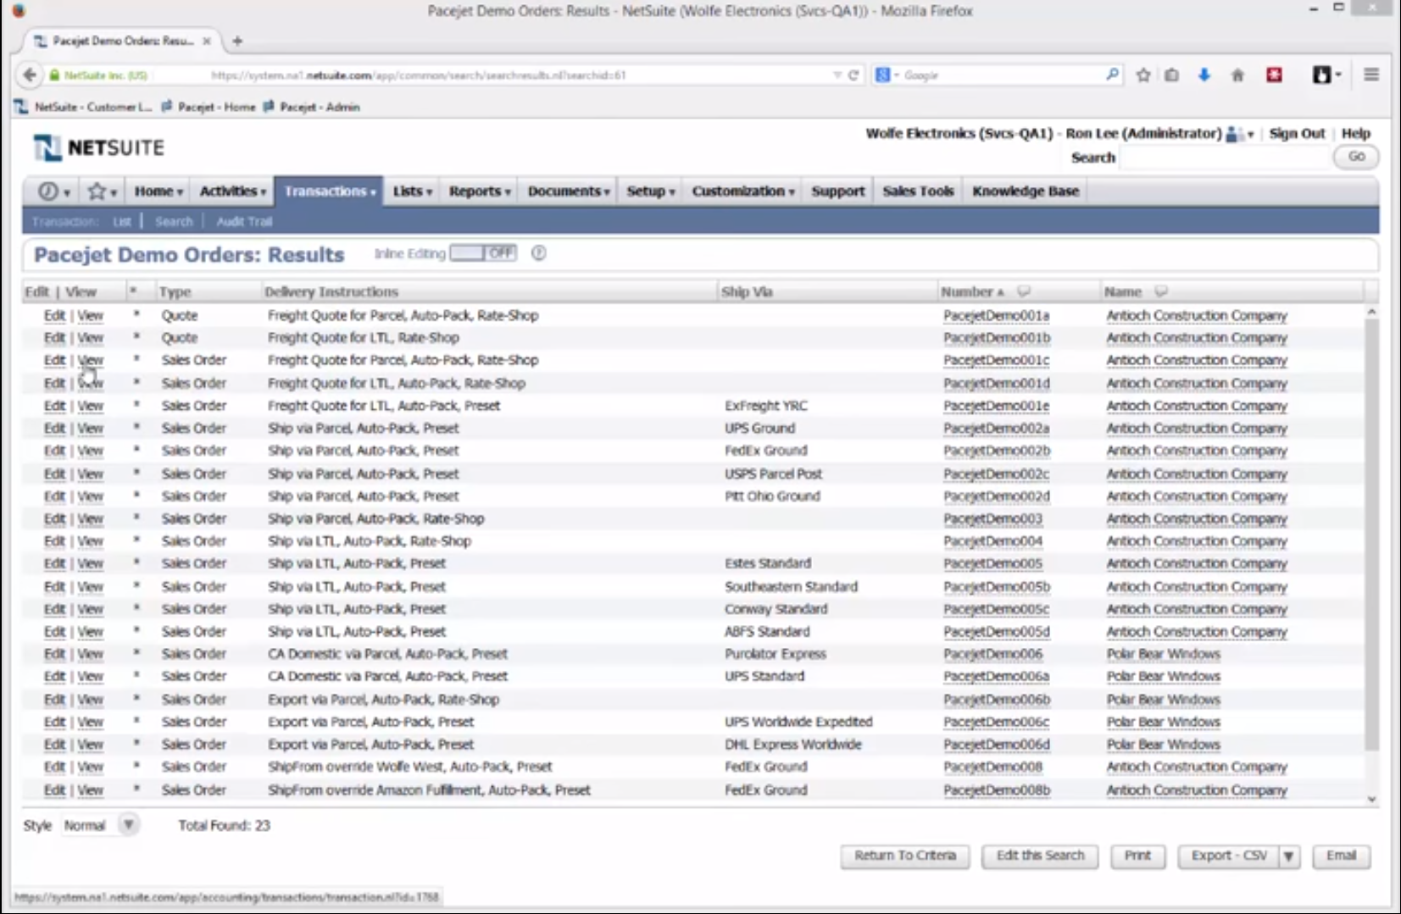The image size is (1401, 914).
Task: Open the PacejetDemo008b order link
Action: point(997,790)
